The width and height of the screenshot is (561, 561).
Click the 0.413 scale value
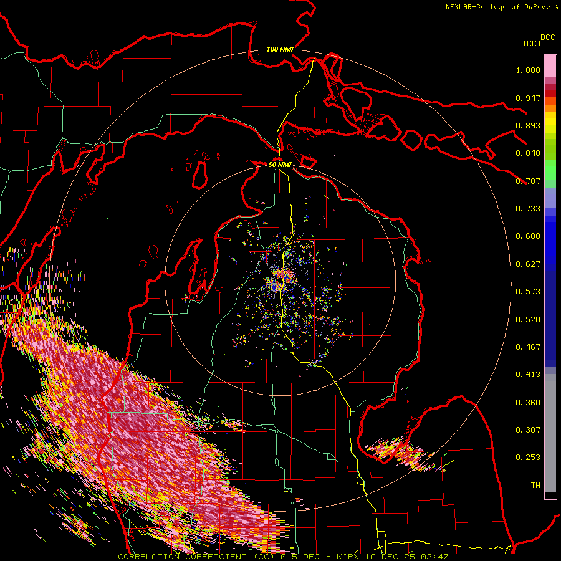coord(528,375)
